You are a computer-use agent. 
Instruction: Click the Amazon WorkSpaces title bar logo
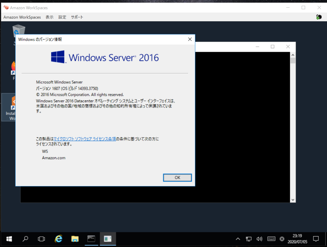(6, 8)
